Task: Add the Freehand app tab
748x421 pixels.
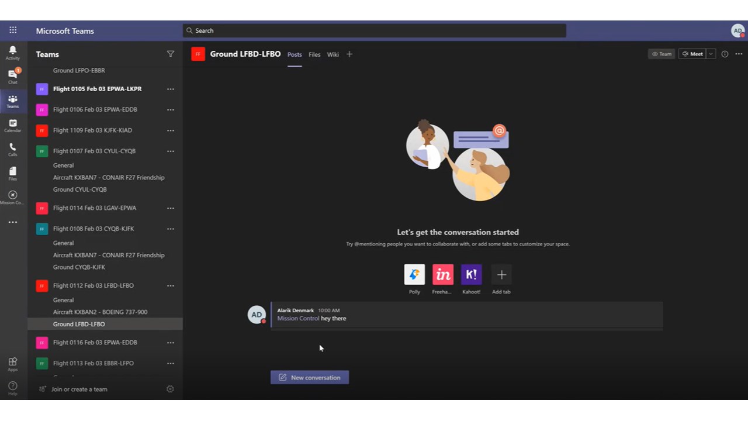Action: click(443, 275)
